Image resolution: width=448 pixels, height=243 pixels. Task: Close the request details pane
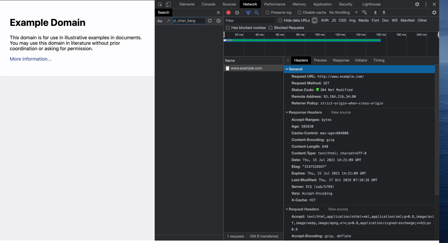point(288,60)
